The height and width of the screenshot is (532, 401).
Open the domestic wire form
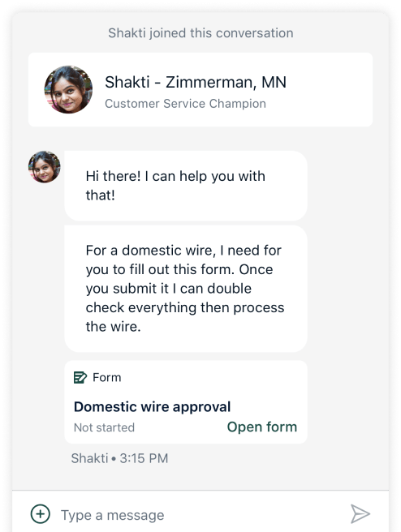(x=262, y=427)
